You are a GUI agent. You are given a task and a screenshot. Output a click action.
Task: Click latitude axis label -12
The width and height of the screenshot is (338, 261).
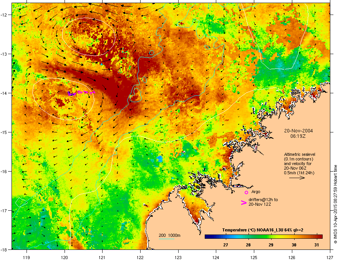(x=5, y=15)
